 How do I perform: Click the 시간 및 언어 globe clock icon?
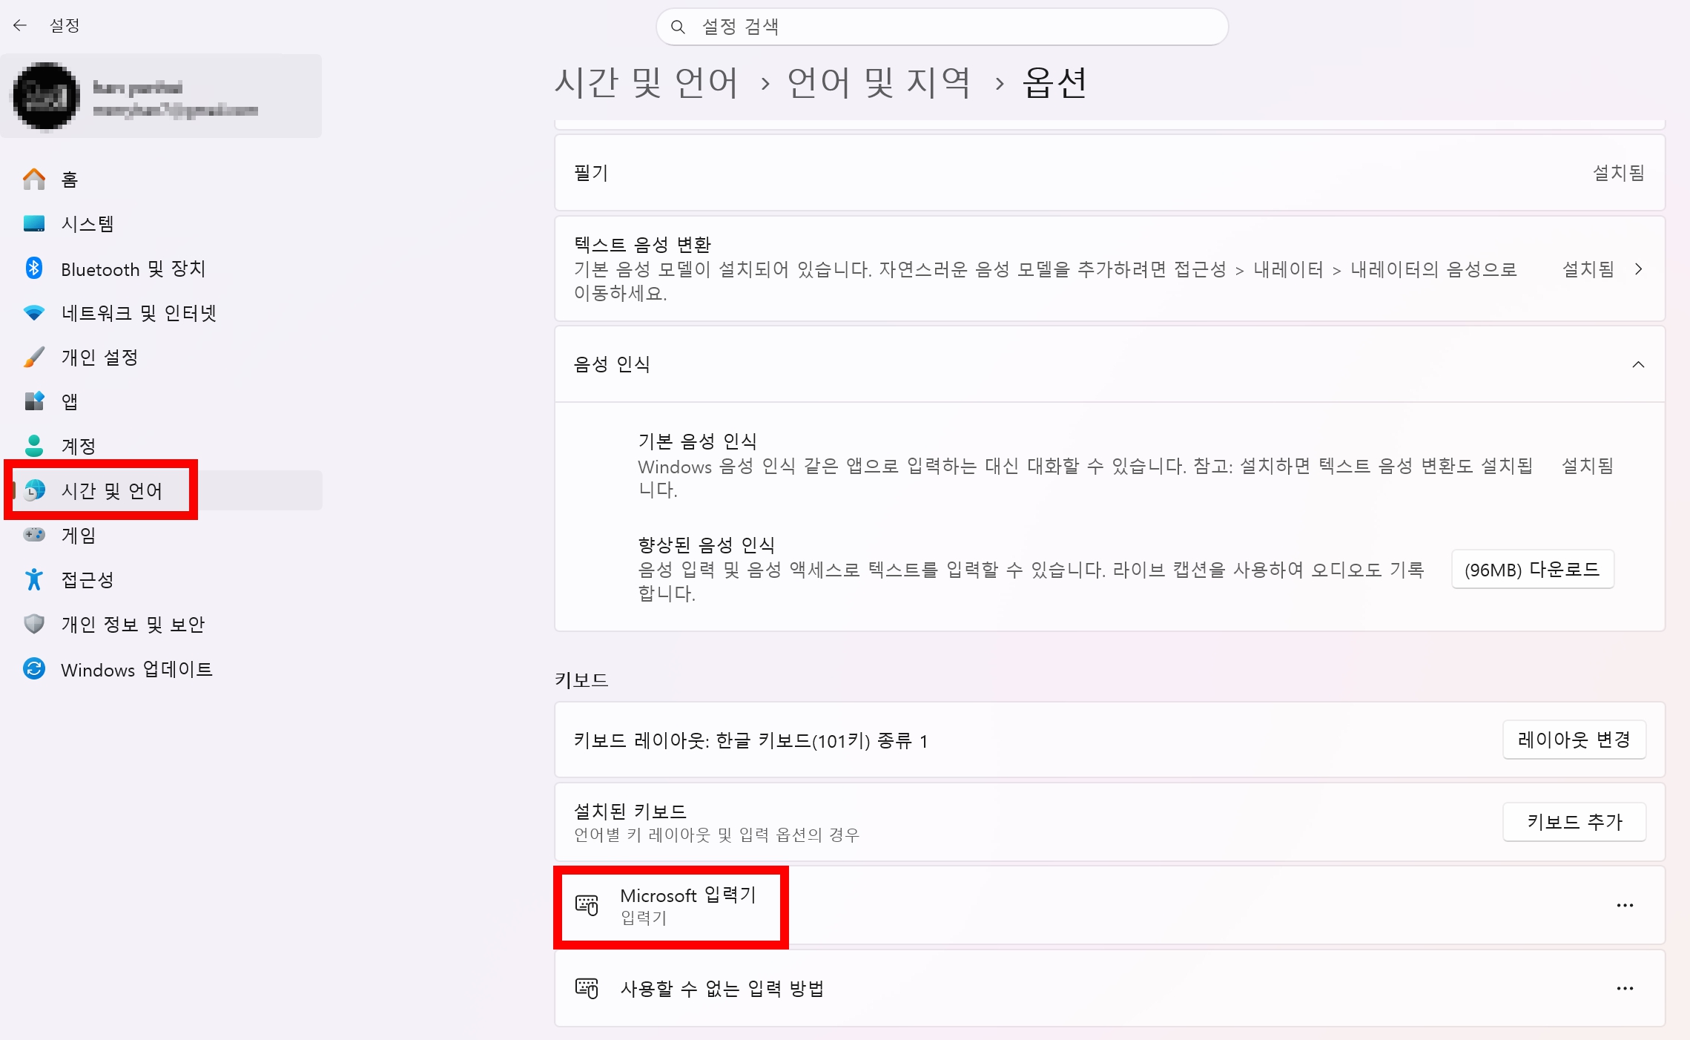(34, 490)
